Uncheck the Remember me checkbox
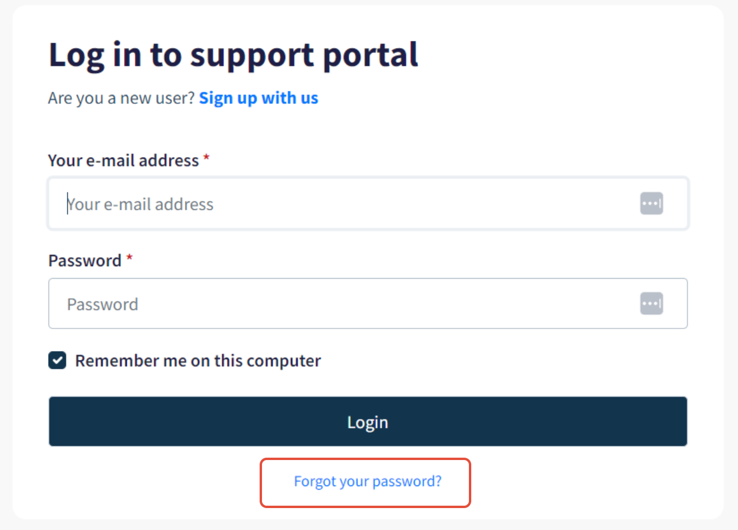 click(57, 360)
